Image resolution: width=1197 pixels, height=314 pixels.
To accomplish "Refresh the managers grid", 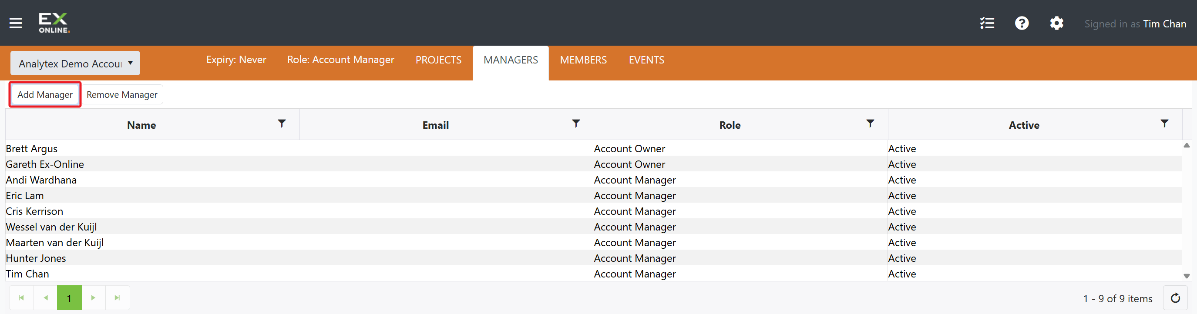I will pos(1175,298).
